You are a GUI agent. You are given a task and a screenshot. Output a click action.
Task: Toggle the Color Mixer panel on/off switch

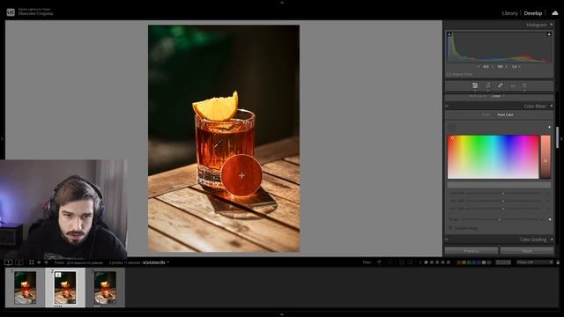pyautogui.click(x=447, y=106)
